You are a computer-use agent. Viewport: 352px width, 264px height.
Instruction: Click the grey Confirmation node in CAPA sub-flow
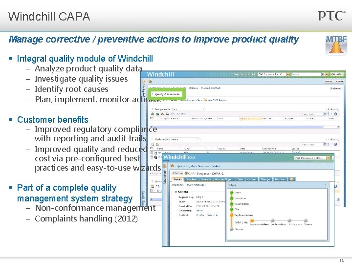pyautogui.click(x=272, y=220)
